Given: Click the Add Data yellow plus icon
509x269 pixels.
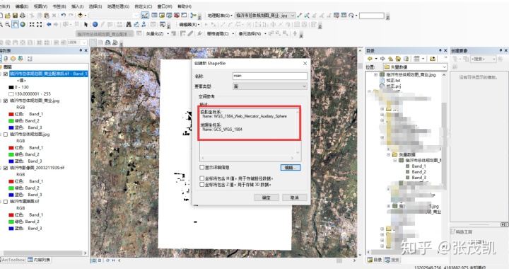Looking at the screenshot, I should pyautogui.click(x=80, y=16).
